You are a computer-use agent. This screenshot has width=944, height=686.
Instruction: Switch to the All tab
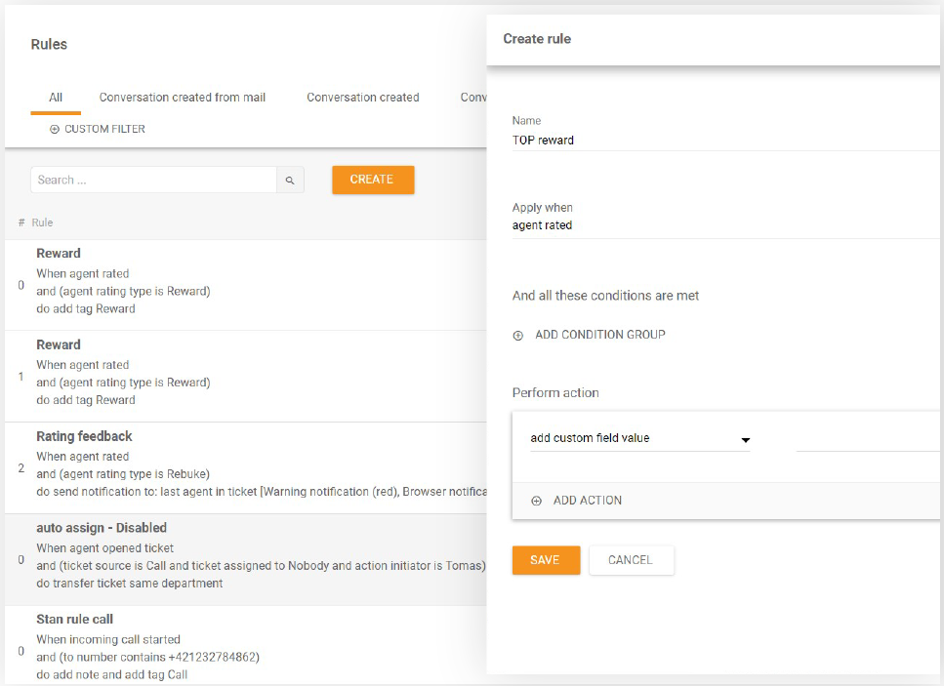point(56,98)
